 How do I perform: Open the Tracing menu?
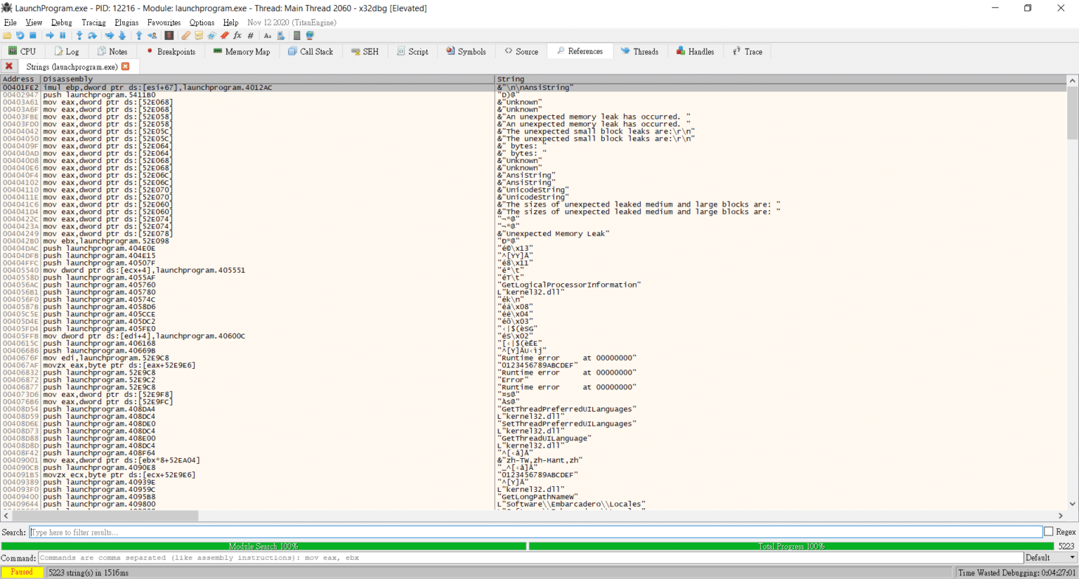(93, 22)
